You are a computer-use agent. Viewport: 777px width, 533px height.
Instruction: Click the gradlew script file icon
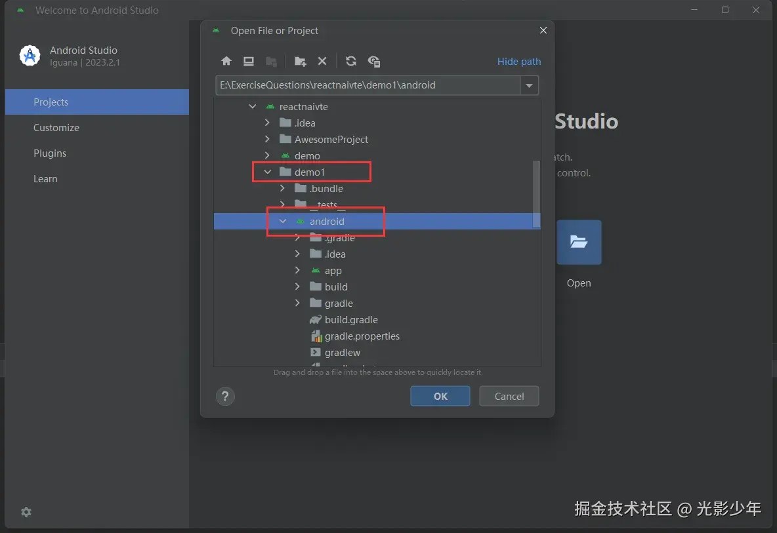coord(315,352)
